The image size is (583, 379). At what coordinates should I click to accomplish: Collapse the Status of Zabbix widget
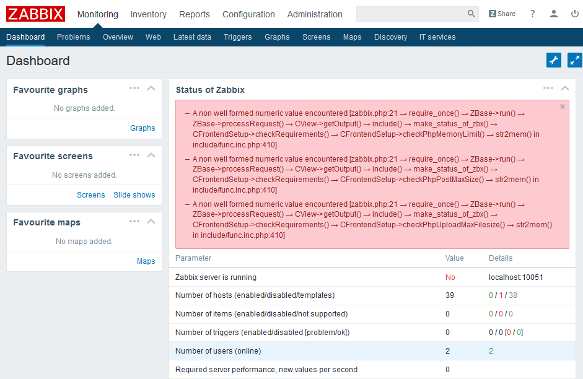[x=565, y=89]
